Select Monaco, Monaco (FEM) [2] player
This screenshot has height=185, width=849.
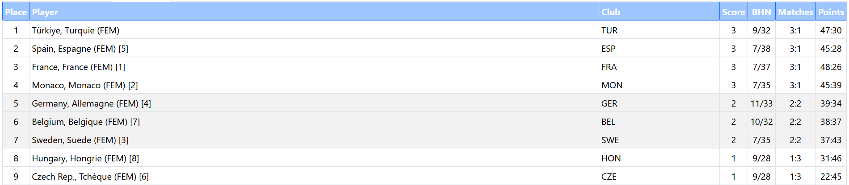pos(85,85)
